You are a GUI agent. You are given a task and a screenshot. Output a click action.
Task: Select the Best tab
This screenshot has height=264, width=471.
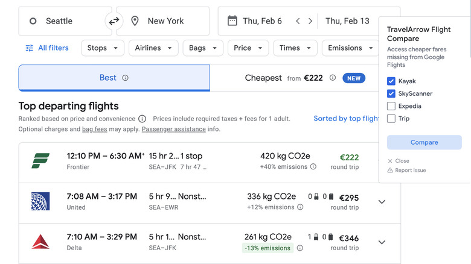pos(108,78)
